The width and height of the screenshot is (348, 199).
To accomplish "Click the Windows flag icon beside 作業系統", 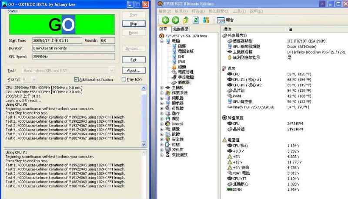I will point(168,93).
